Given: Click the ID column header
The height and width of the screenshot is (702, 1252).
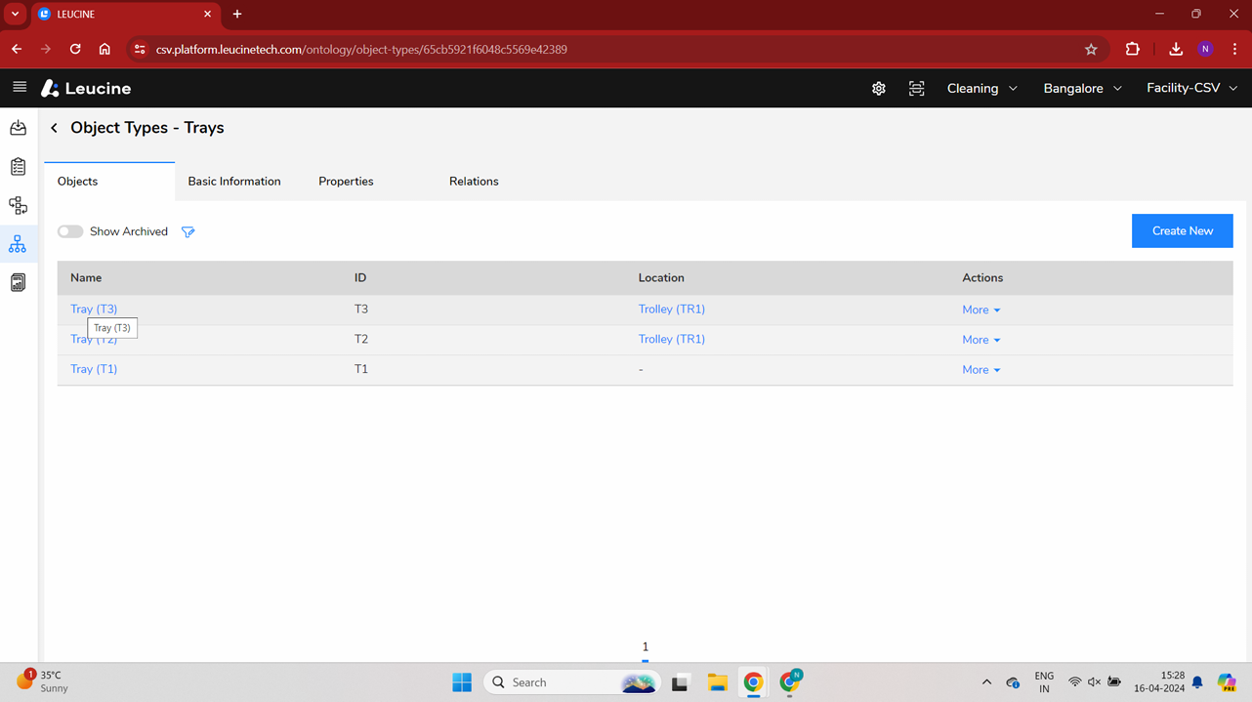Looking at the screenshot, I should 360,278.
